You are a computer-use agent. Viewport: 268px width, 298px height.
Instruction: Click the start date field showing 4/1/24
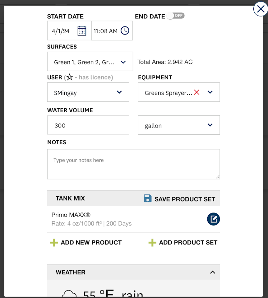pos(61,31)
